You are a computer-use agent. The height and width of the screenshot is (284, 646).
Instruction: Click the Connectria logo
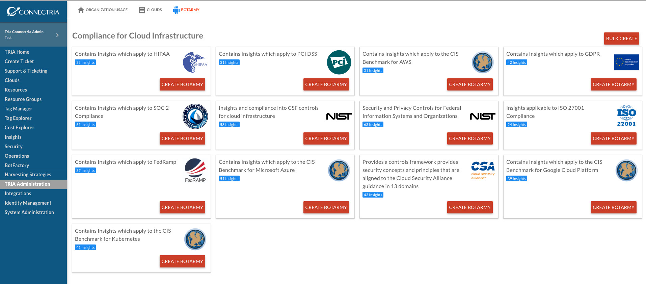33,12
